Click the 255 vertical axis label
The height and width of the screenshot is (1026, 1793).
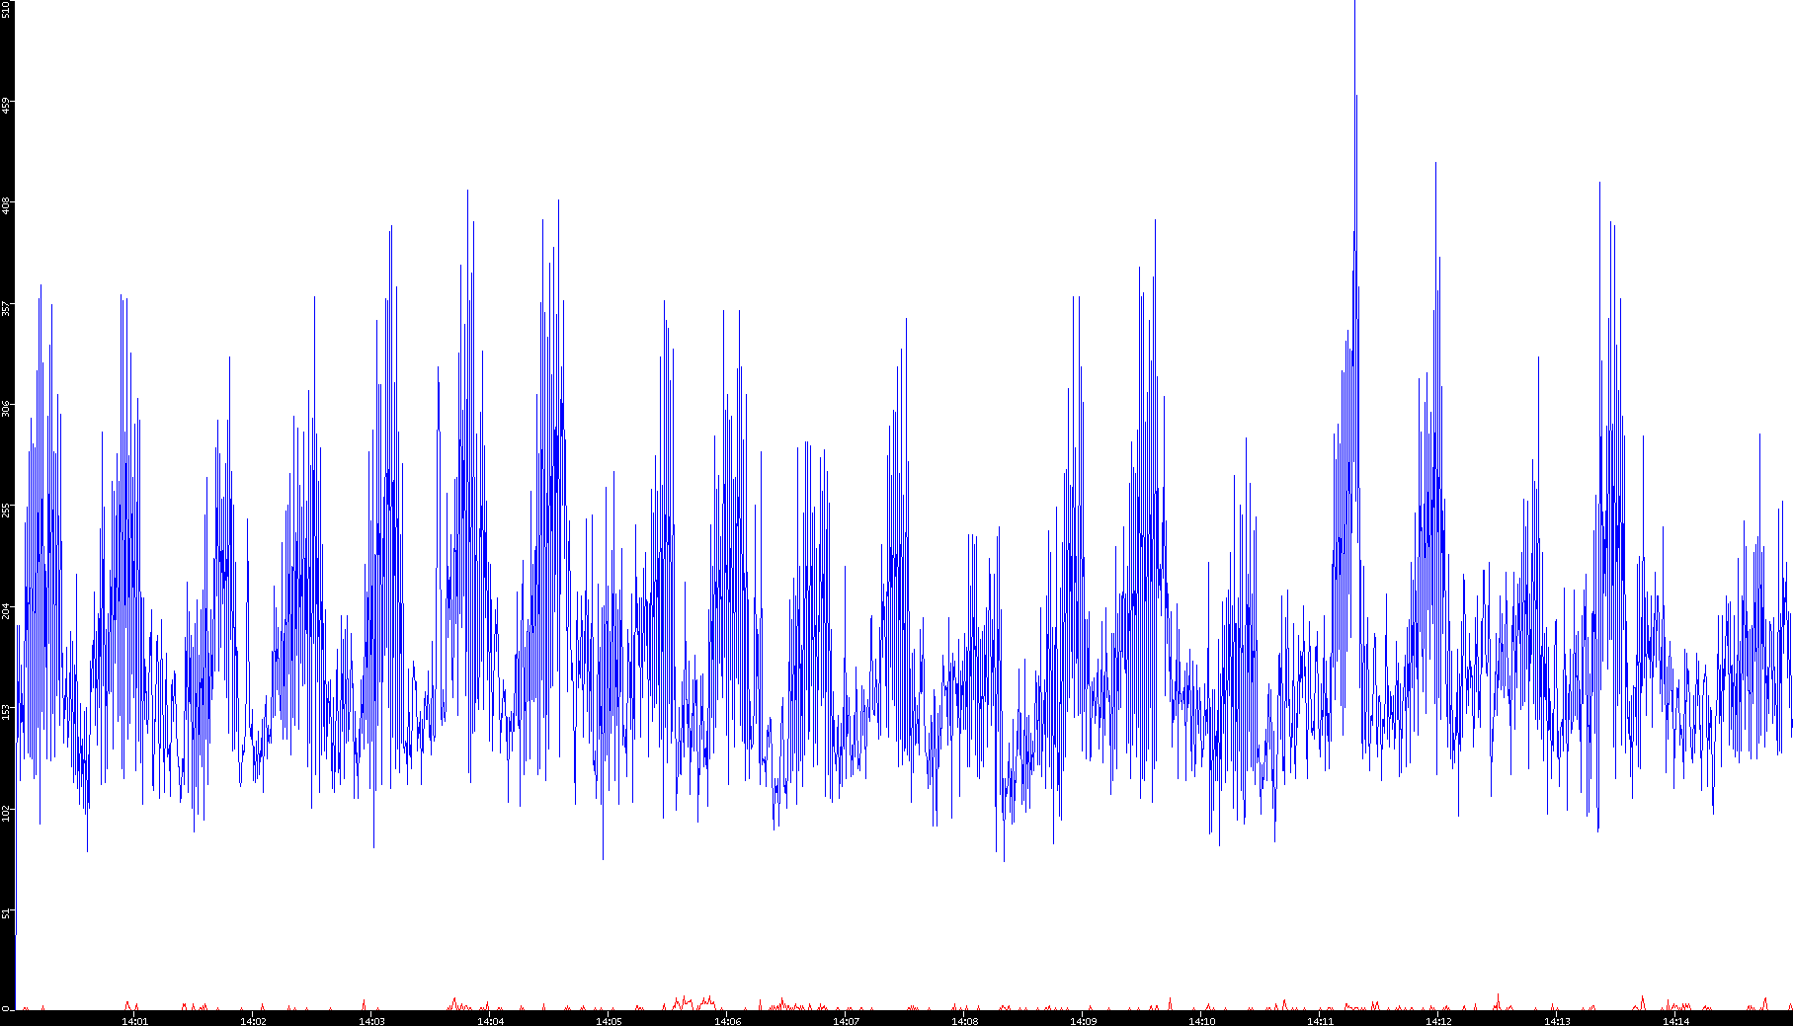pos(6,510)
